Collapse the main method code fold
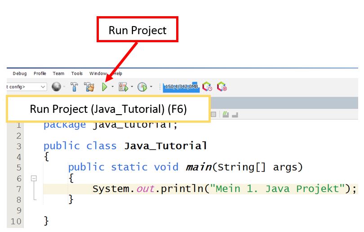This screenshot has width=364, height=232. pyautogui.click(x=34, y=178)
